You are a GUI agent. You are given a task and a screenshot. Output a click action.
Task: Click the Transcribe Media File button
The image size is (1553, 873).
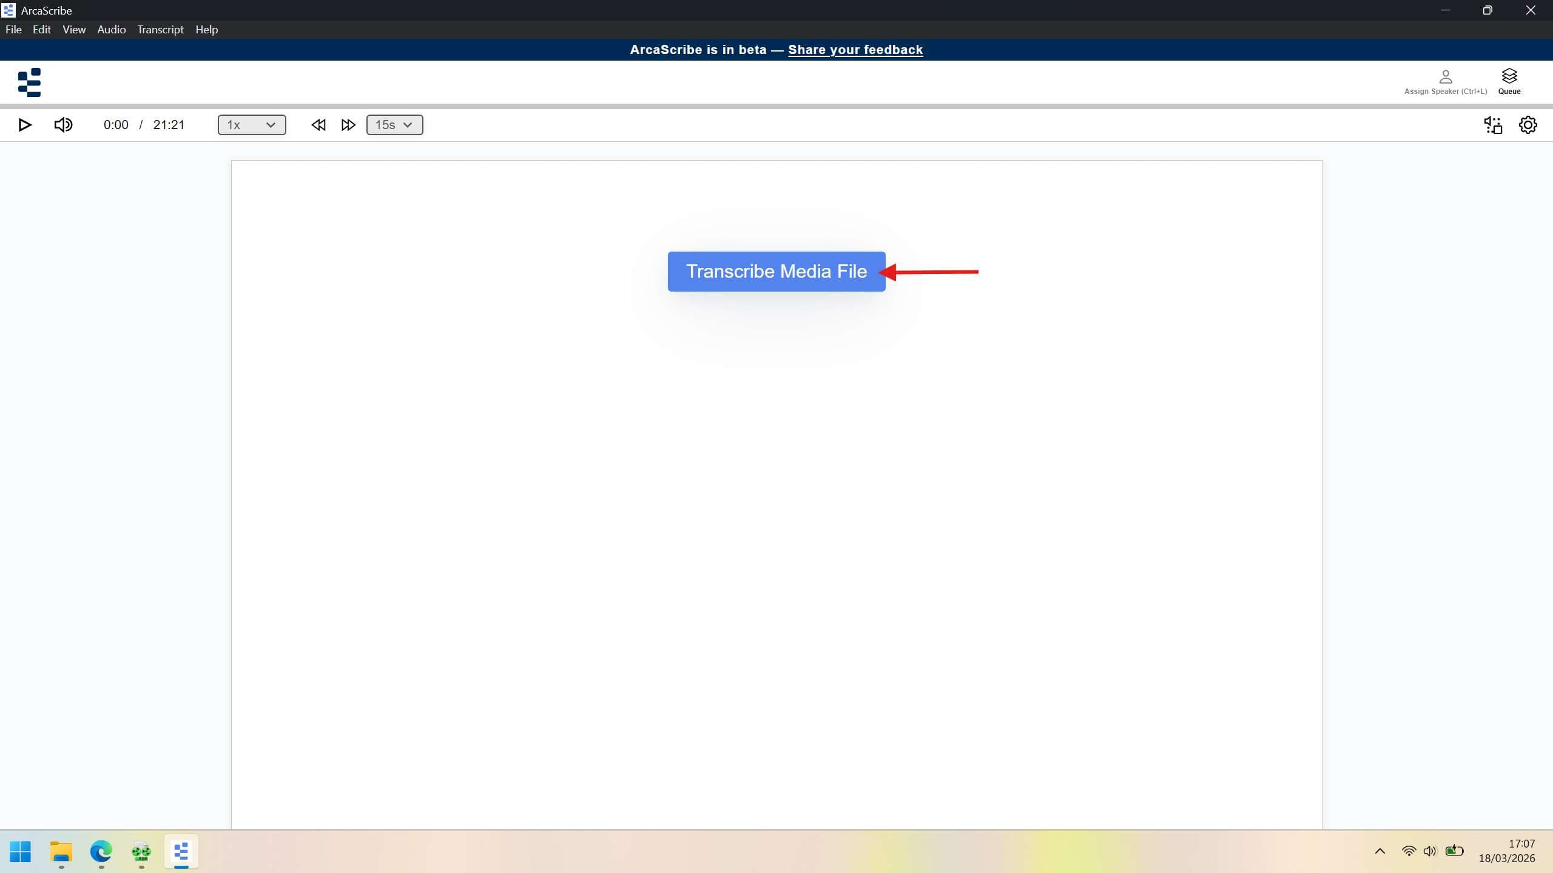pos(776,271)
